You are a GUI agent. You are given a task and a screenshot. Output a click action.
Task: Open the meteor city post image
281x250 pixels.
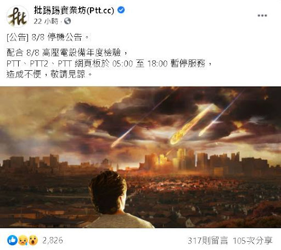tap(140, 157)
